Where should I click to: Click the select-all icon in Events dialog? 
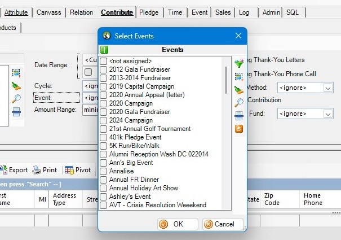[x=239, y=76]
